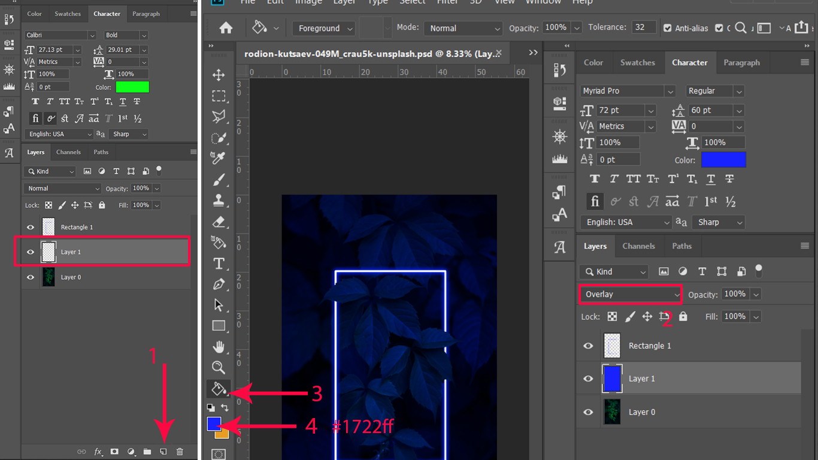Open the Bold font style dropdown

[126, 35]
